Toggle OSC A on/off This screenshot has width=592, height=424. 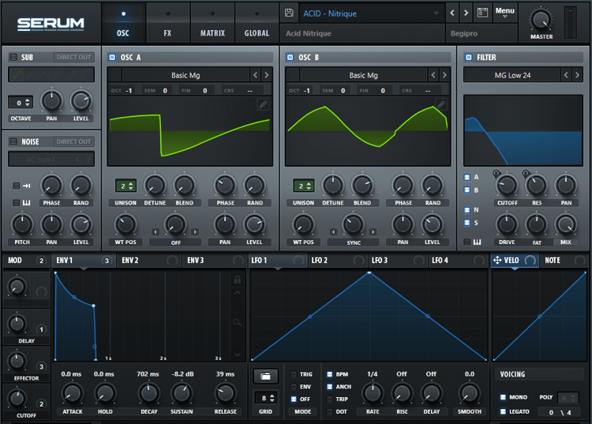(112, 57)
